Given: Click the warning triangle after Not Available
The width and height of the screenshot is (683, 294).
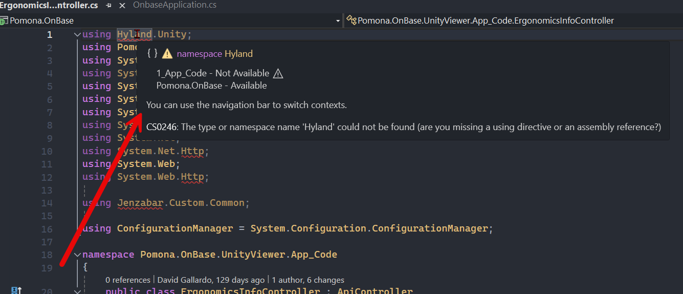Looking at the screenshot, I should (x=278, y=73).
